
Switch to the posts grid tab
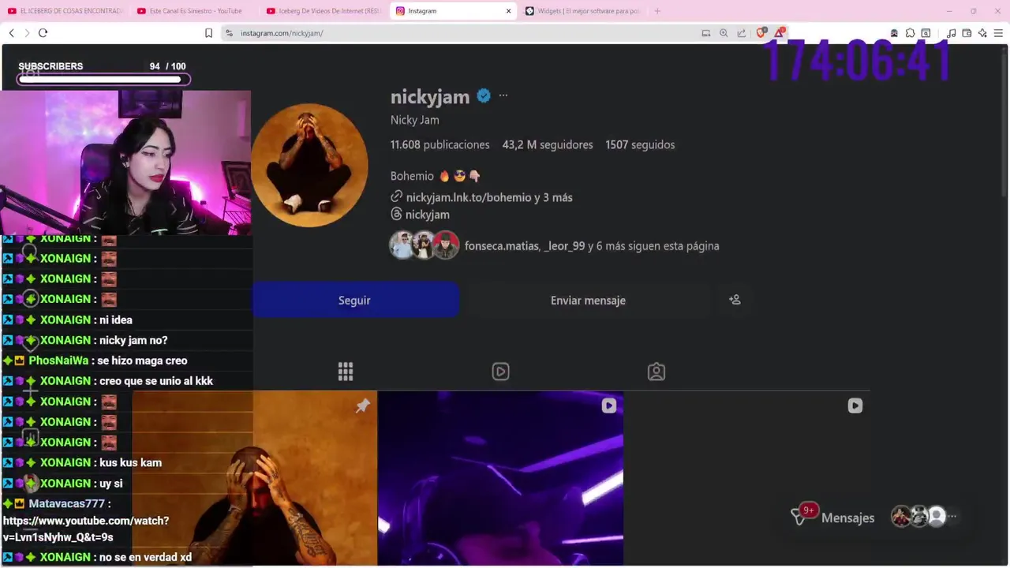pos(346,372)
